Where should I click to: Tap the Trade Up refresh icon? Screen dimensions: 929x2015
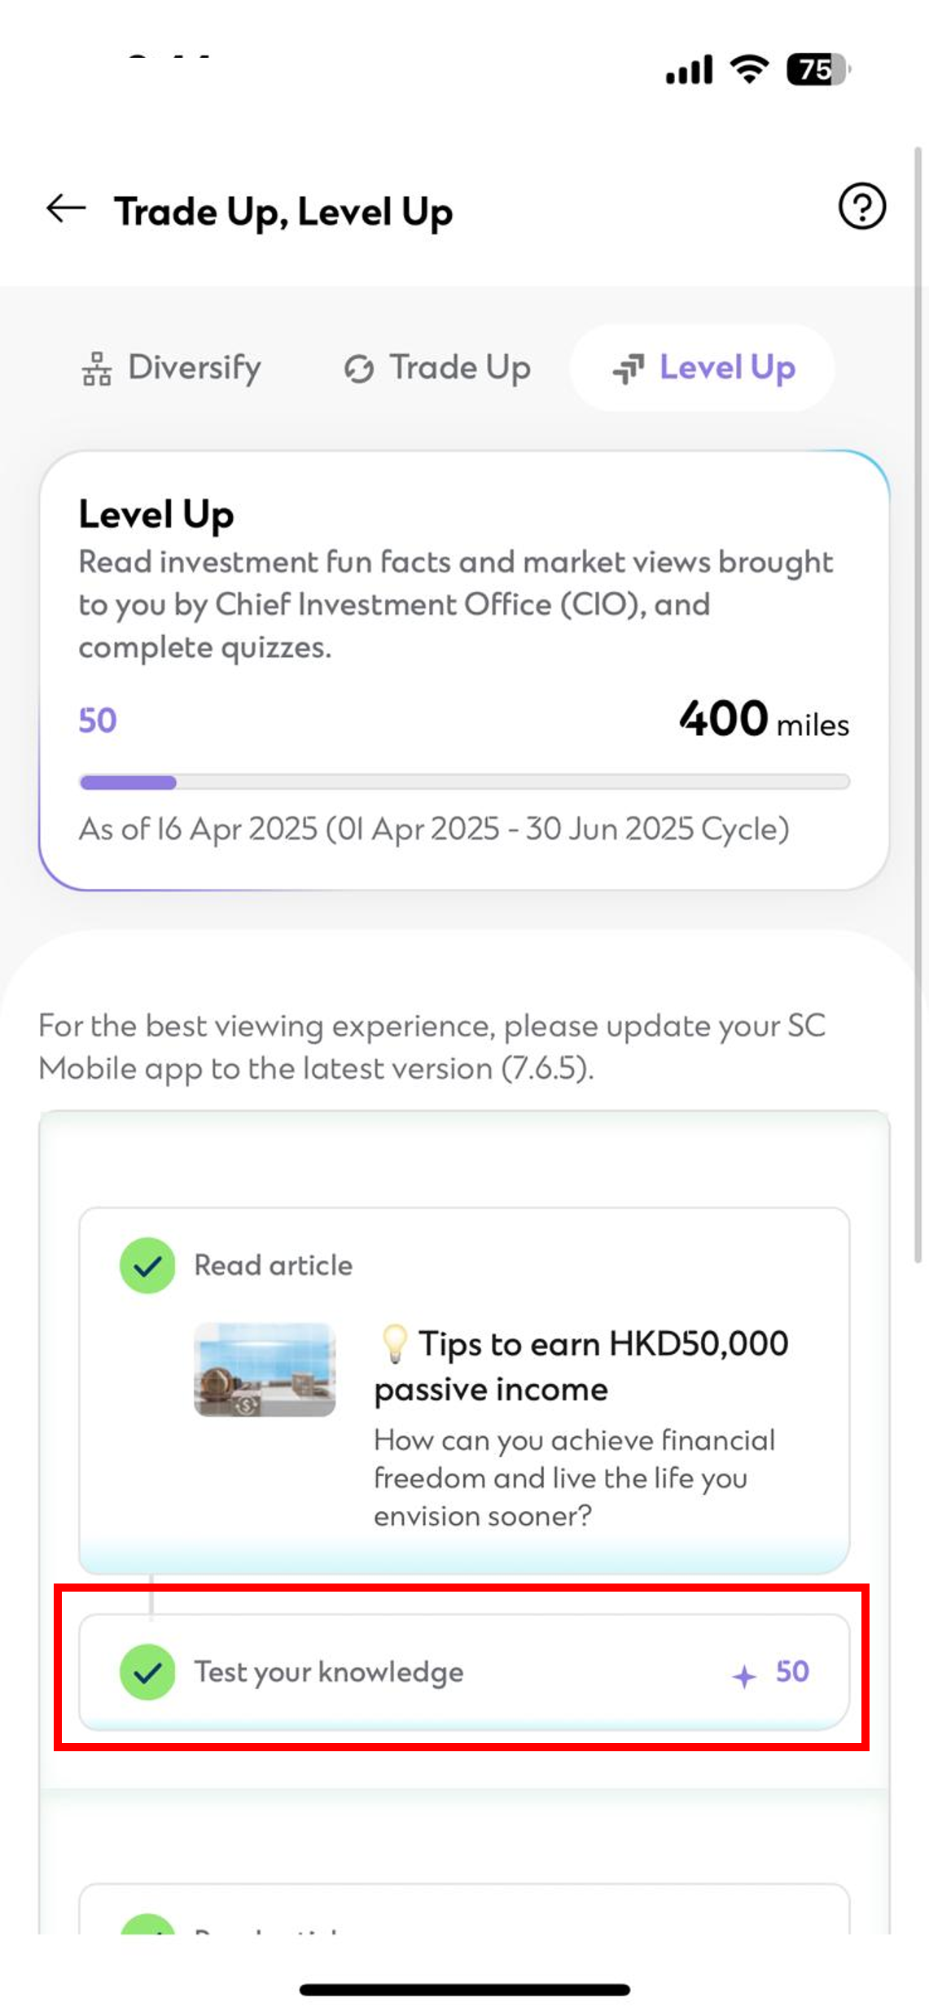click(x=358, y=369)
